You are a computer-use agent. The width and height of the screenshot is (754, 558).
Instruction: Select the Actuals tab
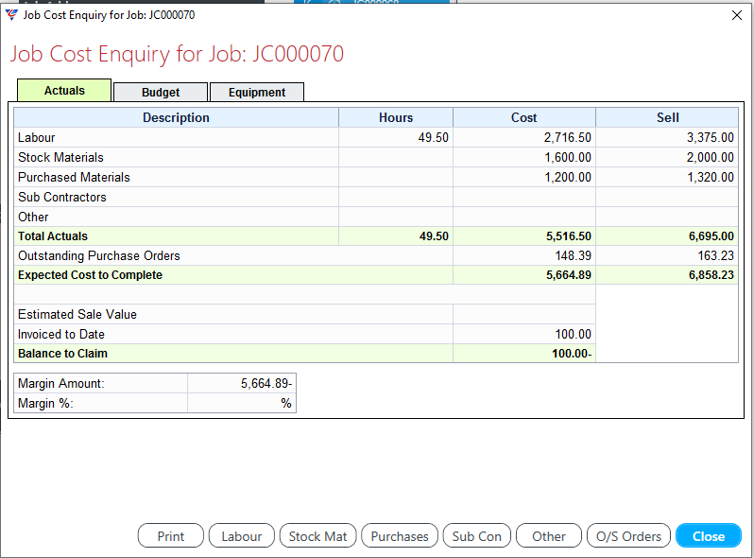coord(64,91)
